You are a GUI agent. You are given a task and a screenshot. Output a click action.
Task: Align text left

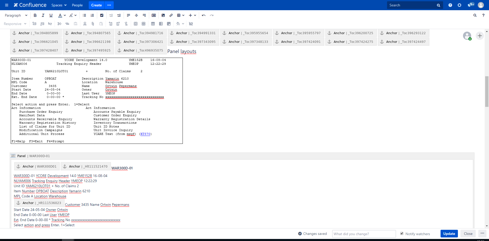coord(128,15)
